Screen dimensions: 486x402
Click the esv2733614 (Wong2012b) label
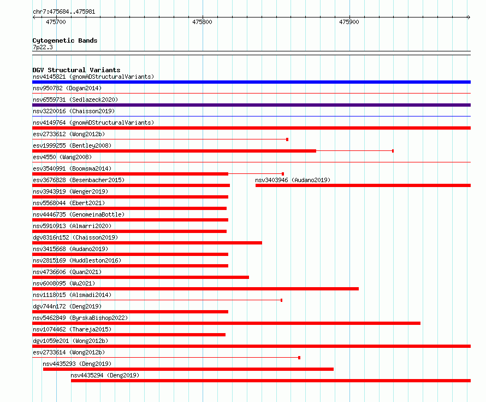point(69,352)
